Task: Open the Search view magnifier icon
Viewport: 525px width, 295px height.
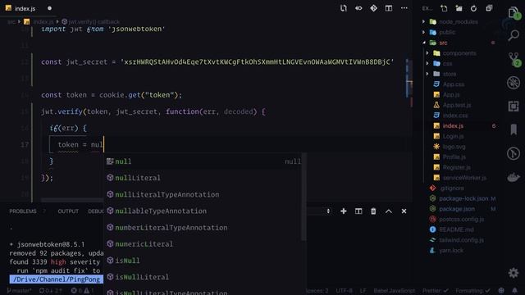Action: coord(514,35)
